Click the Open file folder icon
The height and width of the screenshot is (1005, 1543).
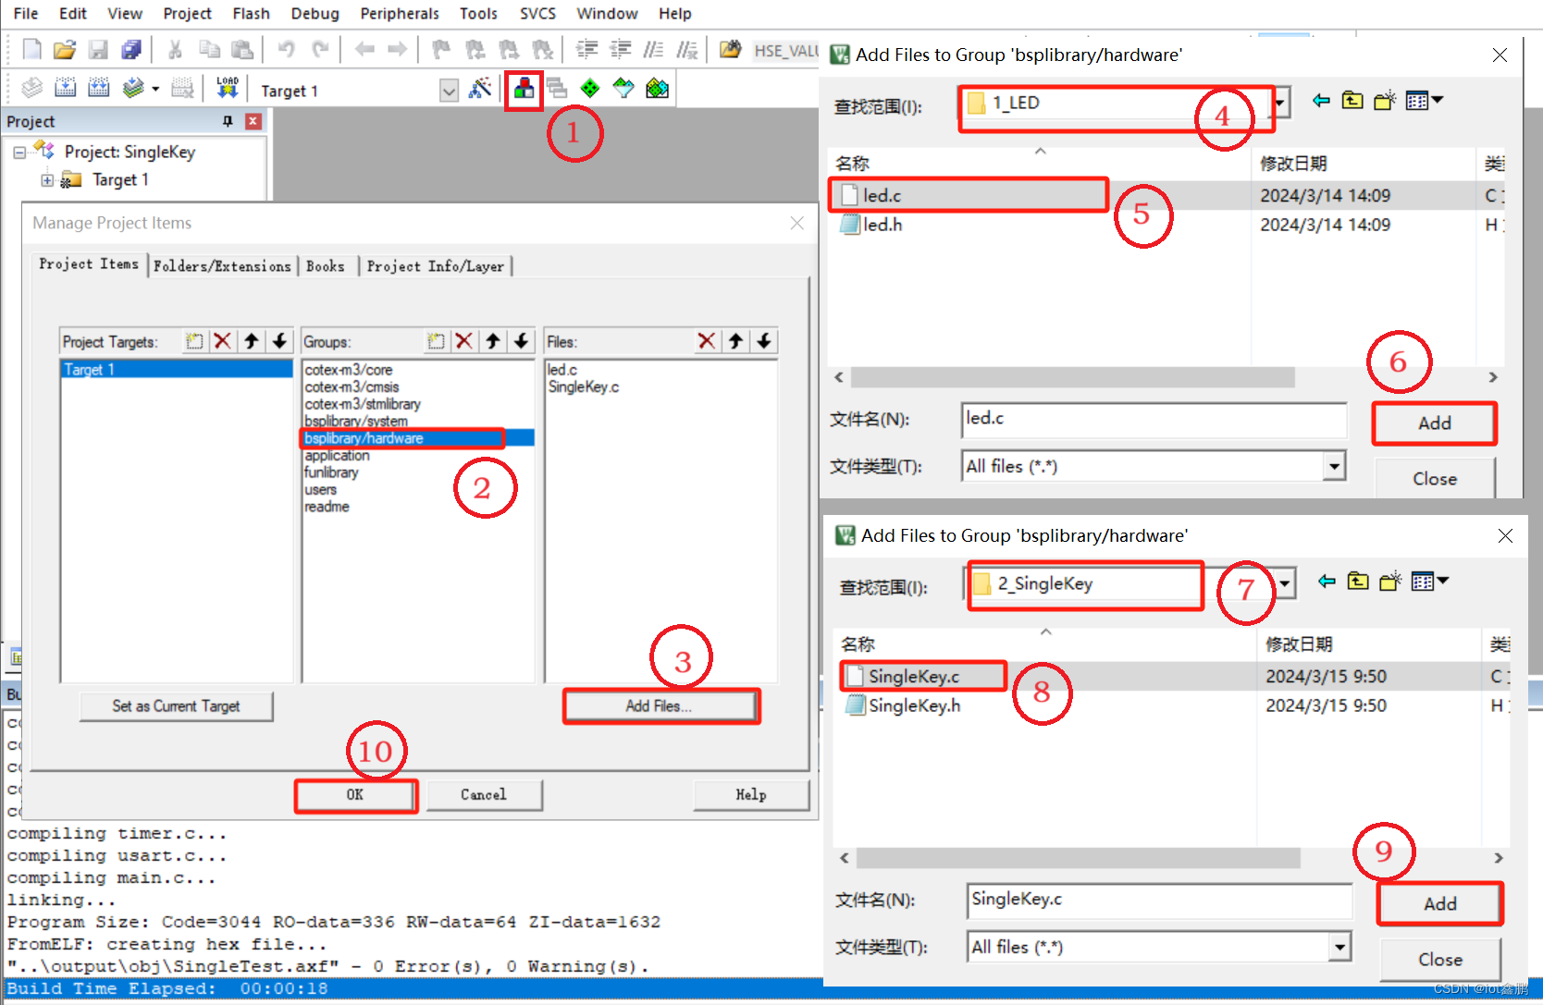coord(64,50)
